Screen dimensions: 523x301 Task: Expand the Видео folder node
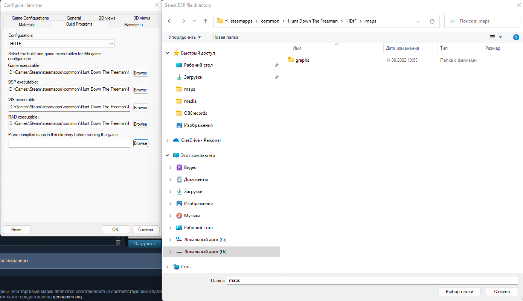(171, 167)
